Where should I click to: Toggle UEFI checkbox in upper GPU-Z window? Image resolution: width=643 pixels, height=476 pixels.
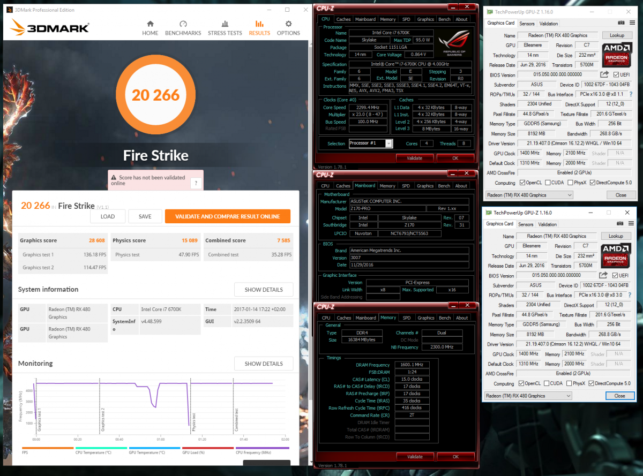point(616,75)
